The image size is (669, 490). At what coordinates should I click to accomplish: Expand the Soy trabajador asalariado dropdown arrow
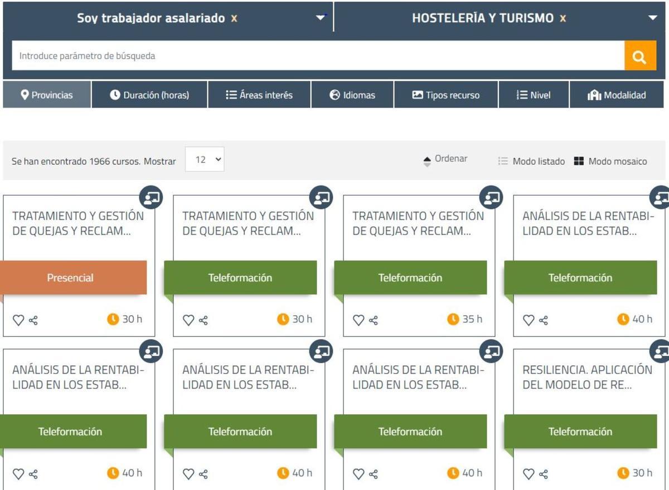(x=320, y=18)
